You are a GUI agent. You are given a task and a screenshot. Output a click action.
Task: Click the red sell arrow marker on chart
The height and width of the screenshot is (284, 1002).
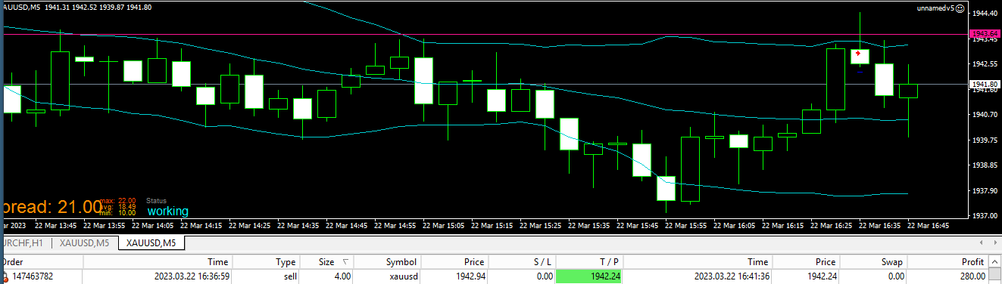[x=857, y=54]
